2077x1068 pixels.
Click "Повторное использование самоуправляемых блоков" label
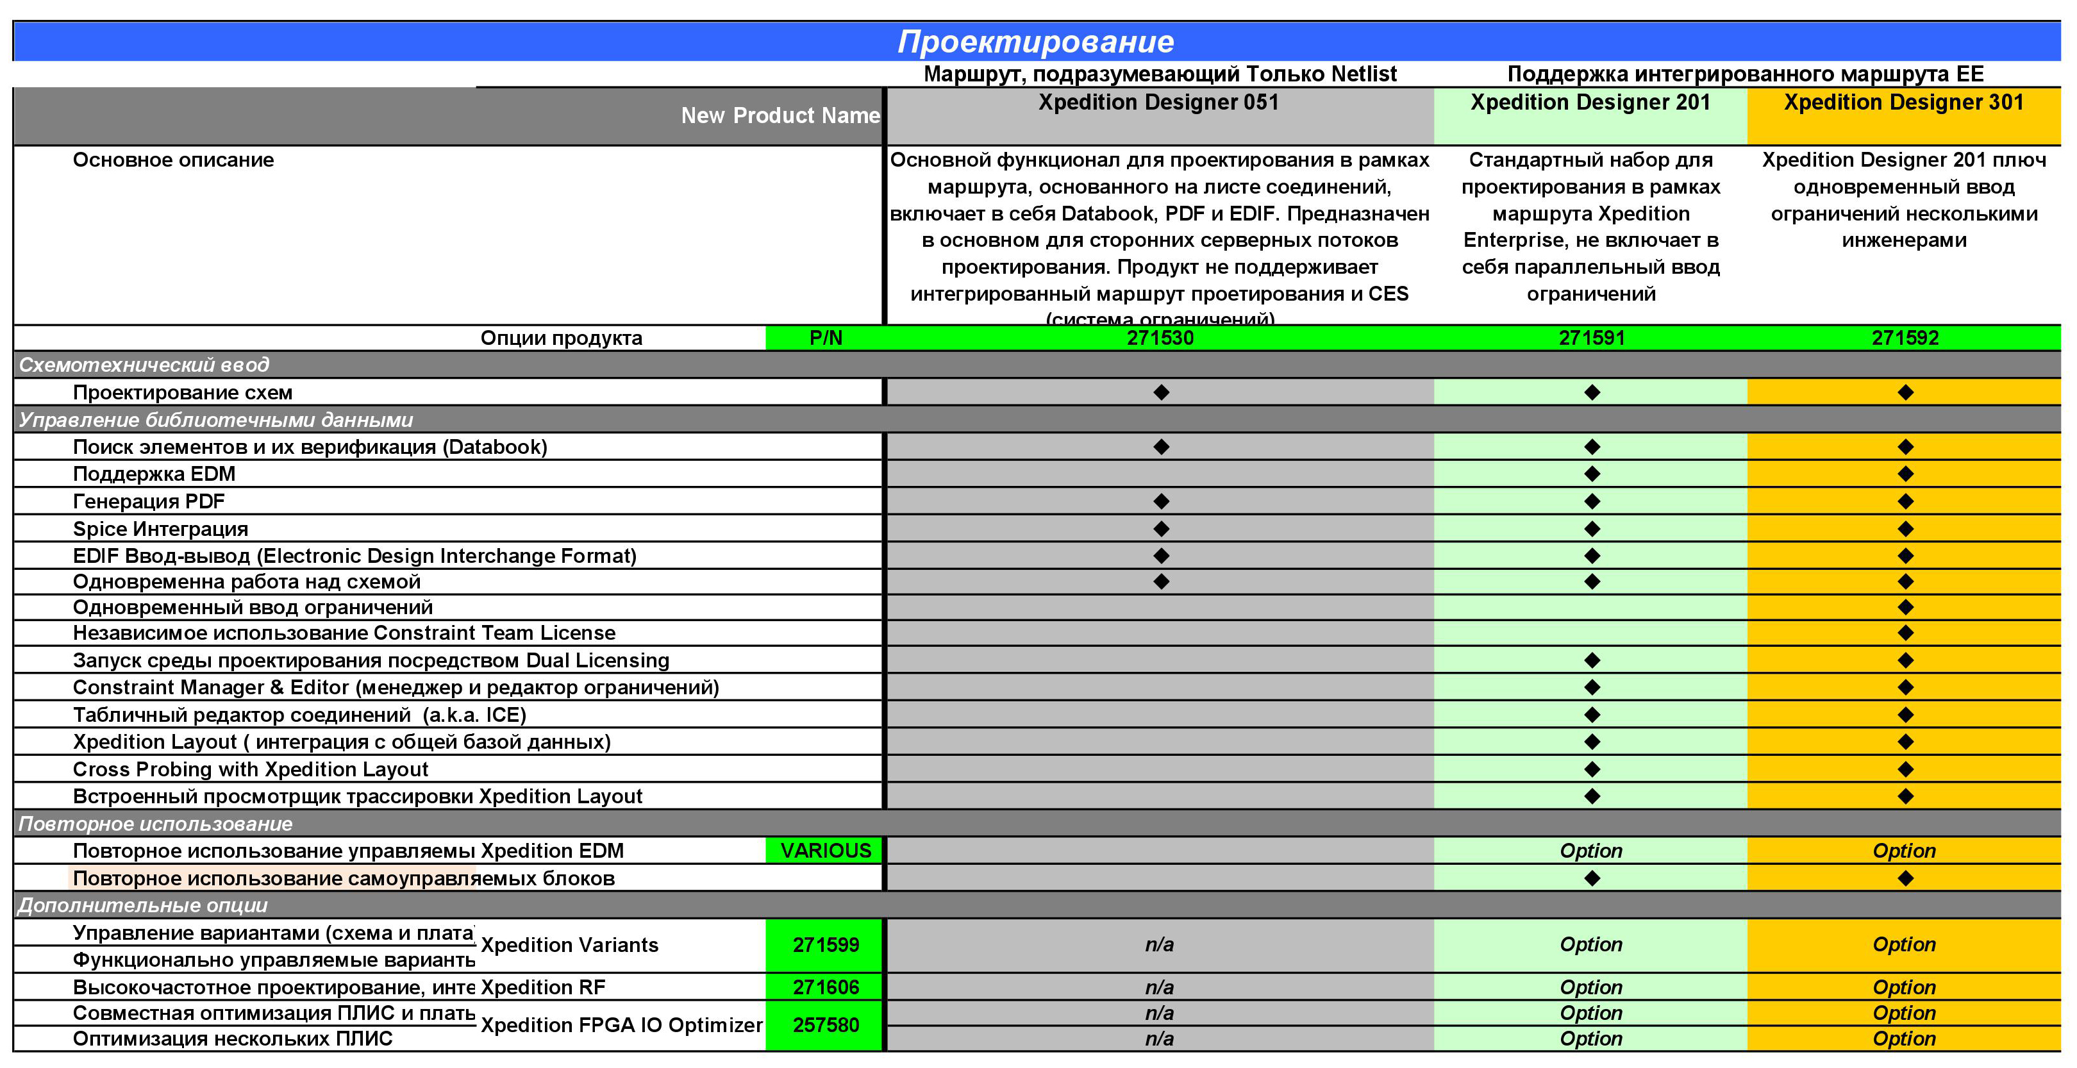[x=344, y=879]
